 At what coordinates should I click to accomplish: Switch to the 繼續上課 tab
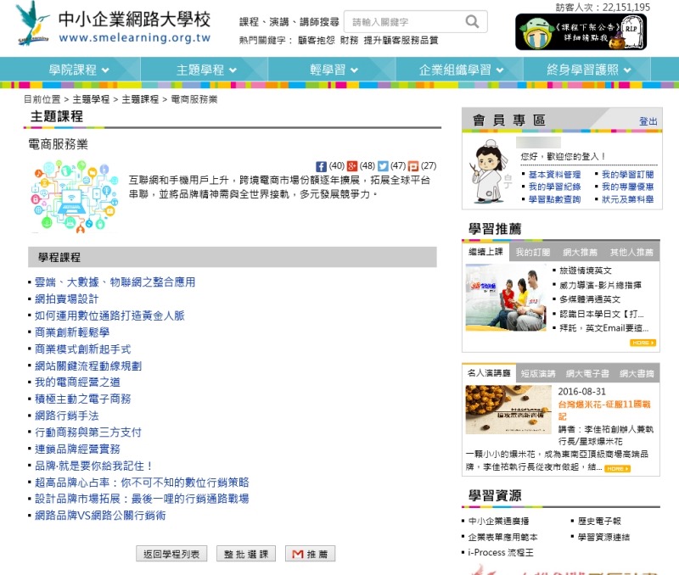tap(485, 252)
